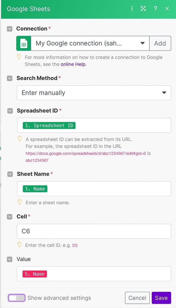Save the Google Sheets module settings
176x308 pixels.
[161, 298]
